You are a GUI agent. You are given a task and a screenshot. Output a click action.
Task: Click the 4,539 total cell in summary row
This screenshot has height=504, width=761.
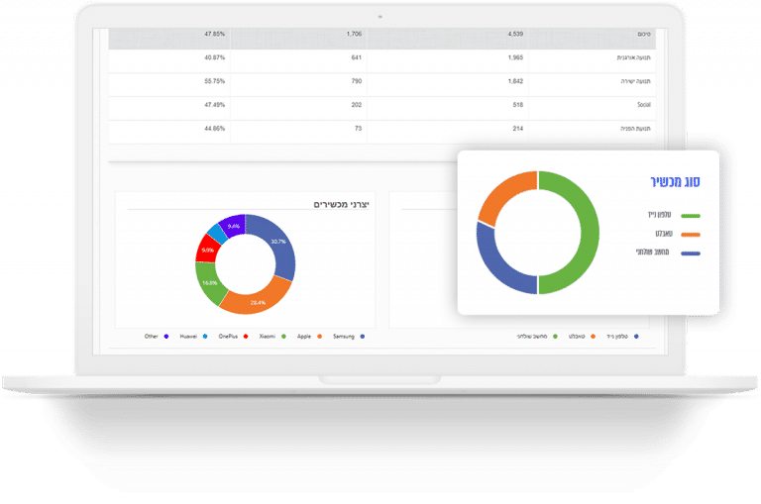pyautogui.click(x=515, y=34)
